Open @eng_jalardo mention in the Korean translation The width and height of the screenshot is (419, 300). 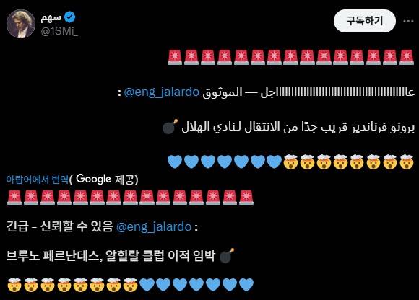154,227
